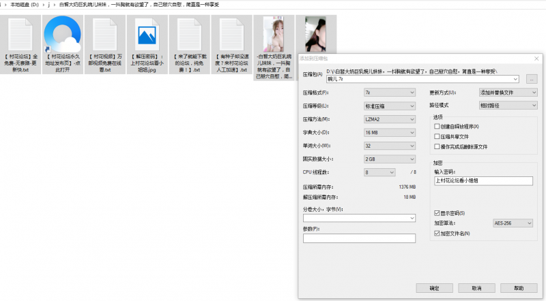Enable the 创建自释放程序 (create SFX) checkbox
The image size is (546, 301).
pos(437,127)
